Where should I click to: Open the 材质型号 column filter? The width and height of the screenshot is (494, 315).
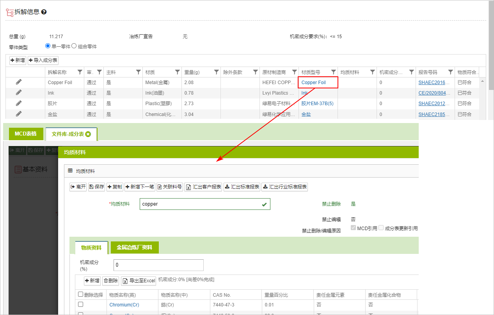334,72
